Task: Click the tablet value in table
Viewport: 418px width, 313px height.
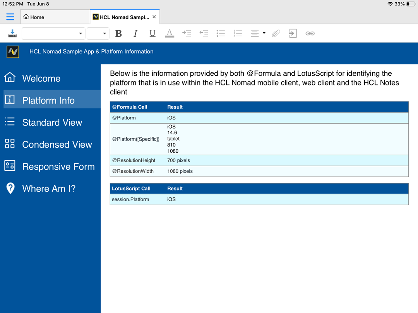Action: (173, 139)
